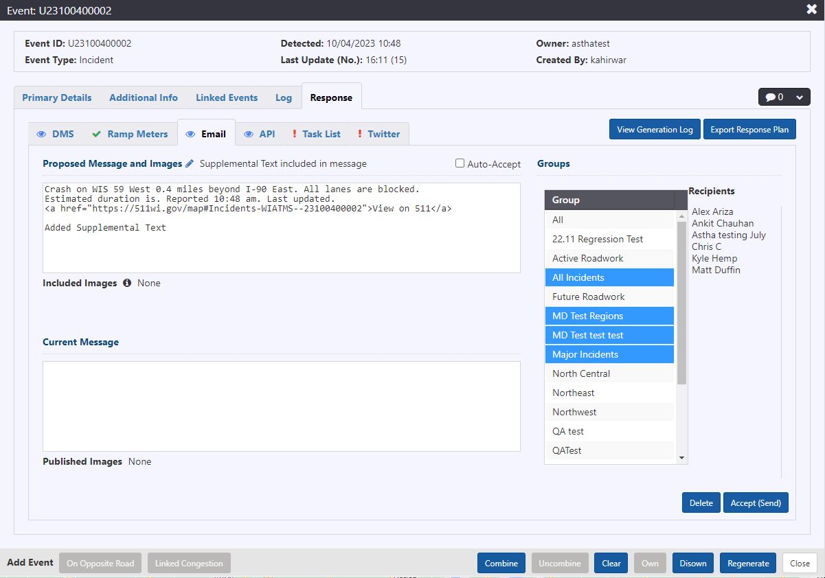Expand the comments dropdown chevron
The width and height of the screenshot is (825, 578).
[799, 97]
